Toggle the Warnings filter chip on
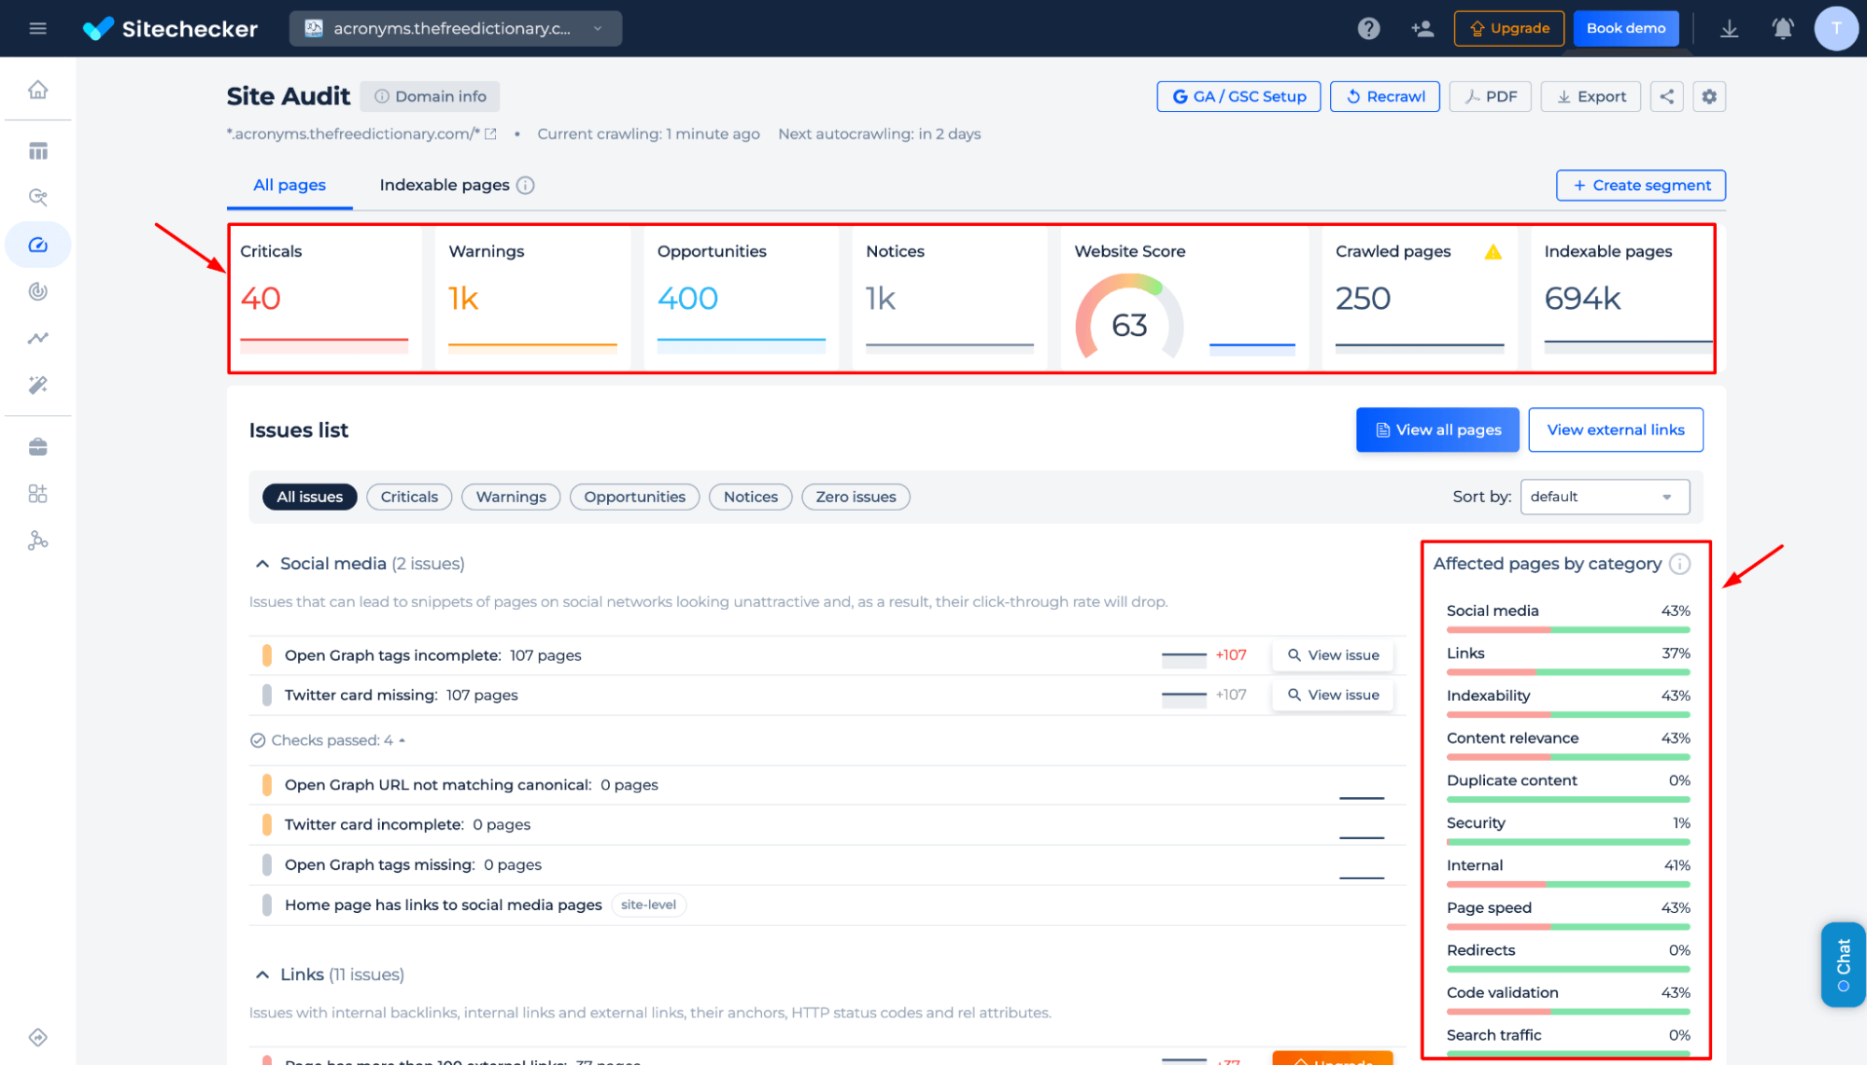This screenshot has width=1867, height=1066. pos(510,498)
